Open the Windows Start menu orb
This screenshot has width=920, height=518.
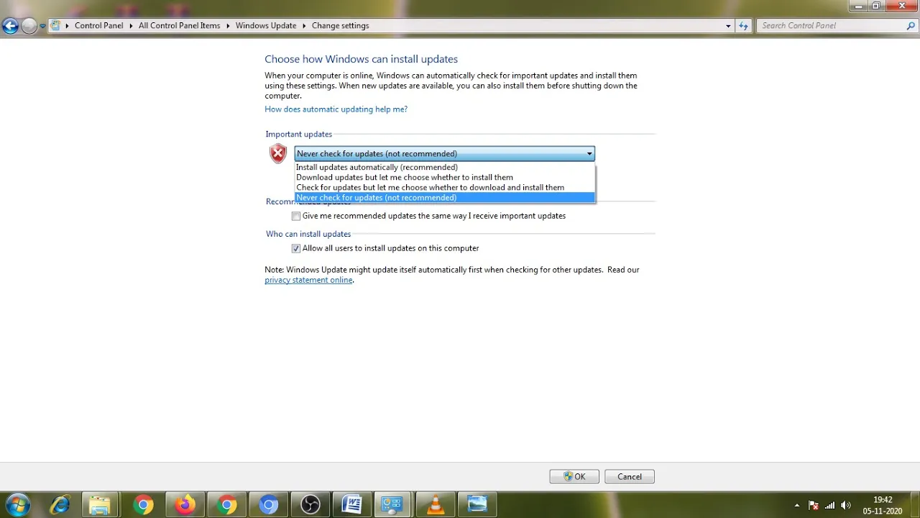tap(17, 504)
